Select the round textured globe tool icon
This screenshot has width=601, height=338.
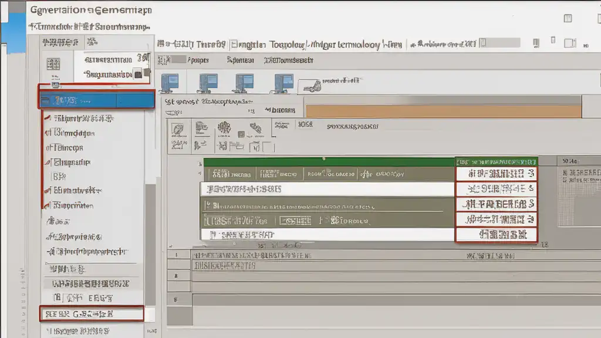click(224, 129)
